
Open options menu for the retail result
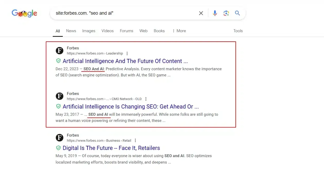(135, 140)
